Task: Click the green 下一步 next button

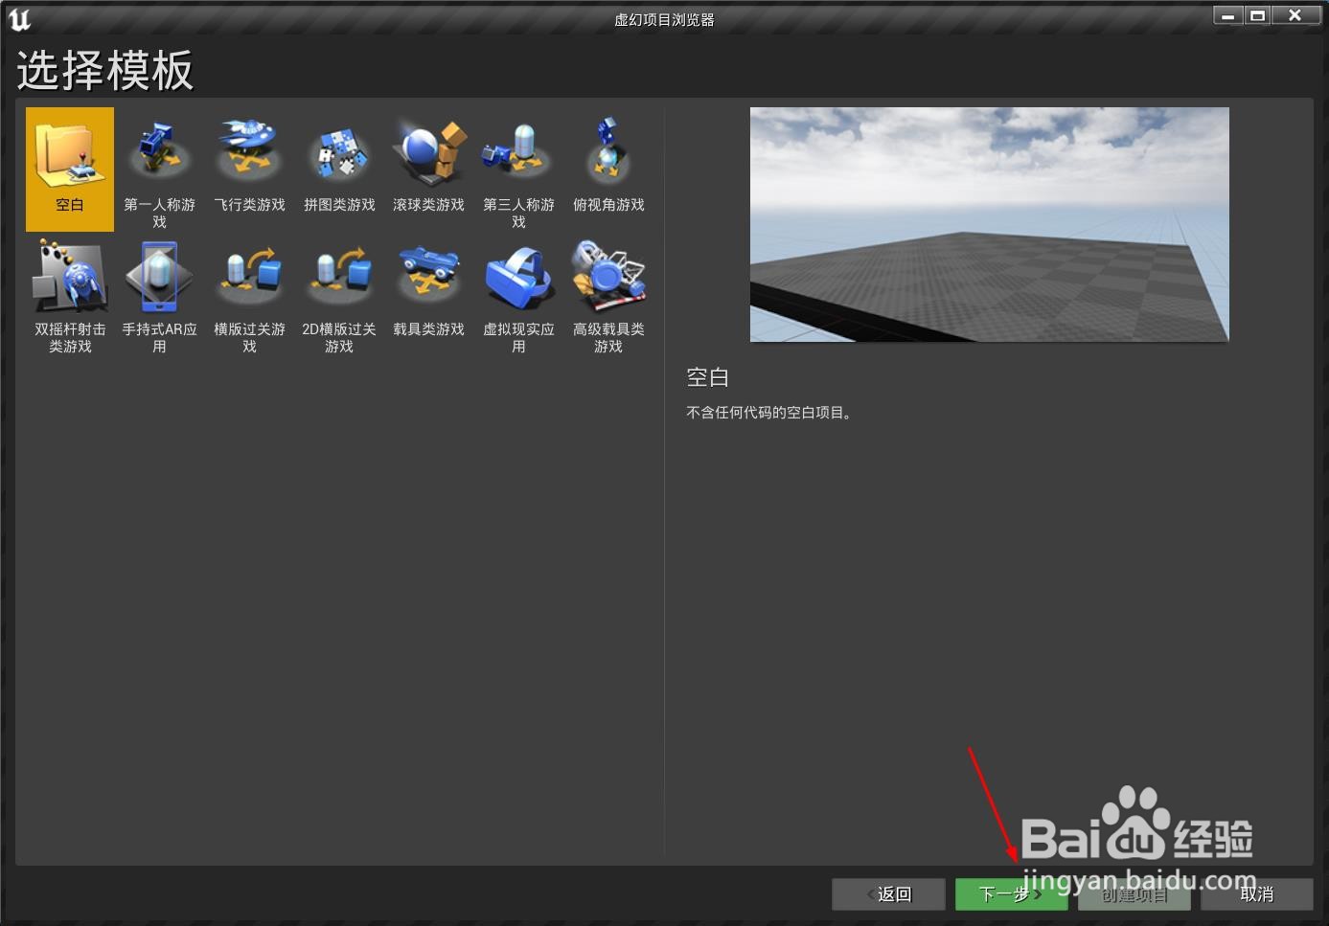Action: (1011, 894)
